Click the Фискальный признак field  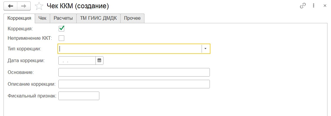pyautogui.click(x=79, y=96)
